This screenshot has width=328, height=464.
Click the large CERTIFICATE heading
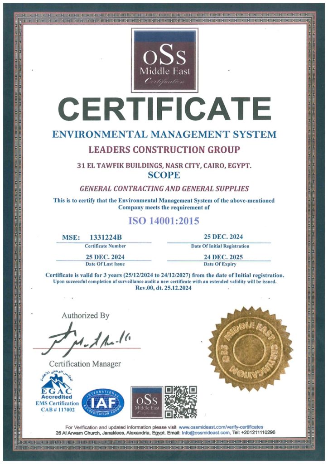(165, 108)
